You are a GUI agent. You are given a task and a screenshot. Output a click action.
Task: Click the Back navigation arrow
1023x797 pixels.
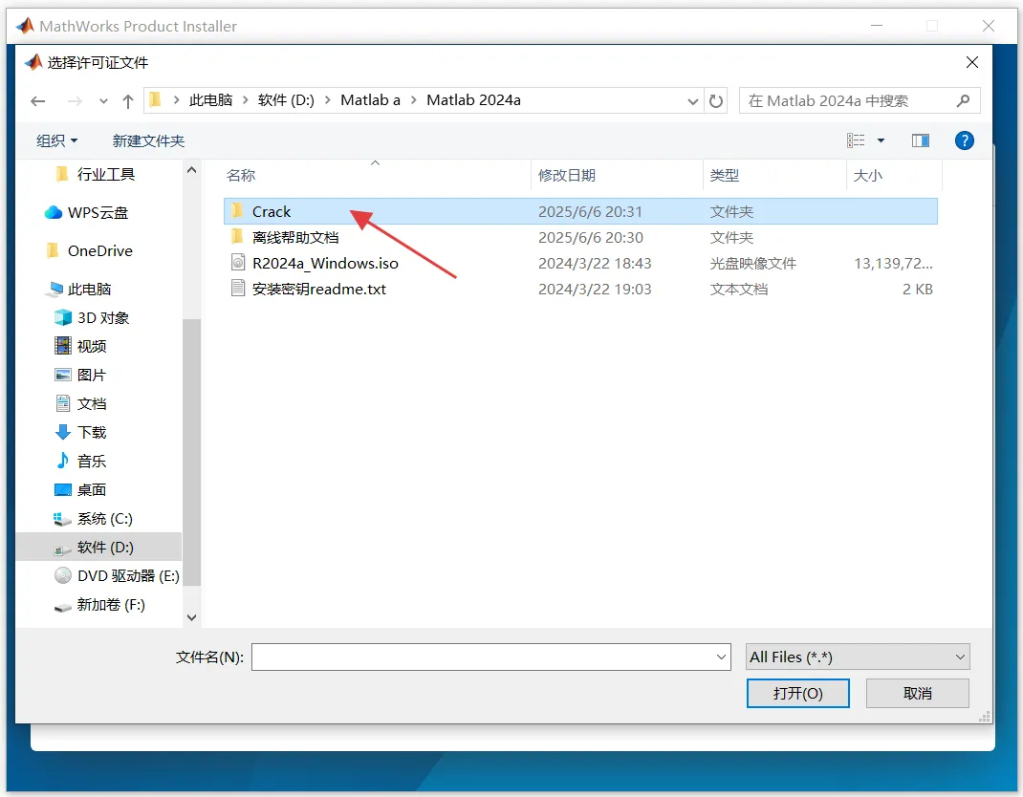click(x=38, y=101)
